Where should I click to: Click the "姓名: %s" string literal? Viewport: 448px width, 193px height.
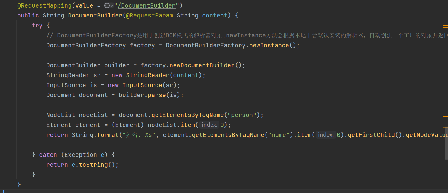(139, 135)
